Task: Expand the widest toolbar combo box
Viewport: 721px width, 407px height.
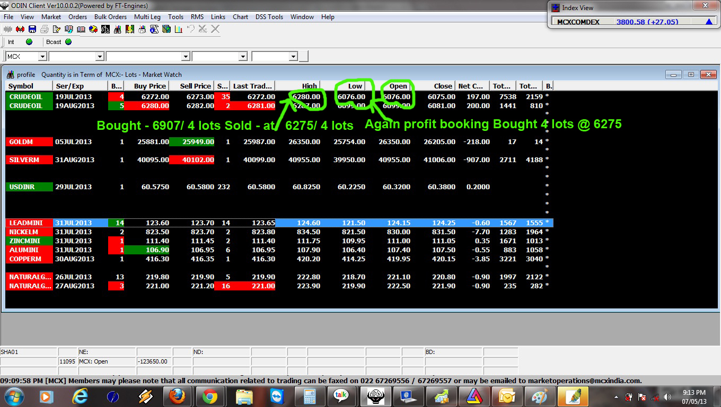Action: 186,56
